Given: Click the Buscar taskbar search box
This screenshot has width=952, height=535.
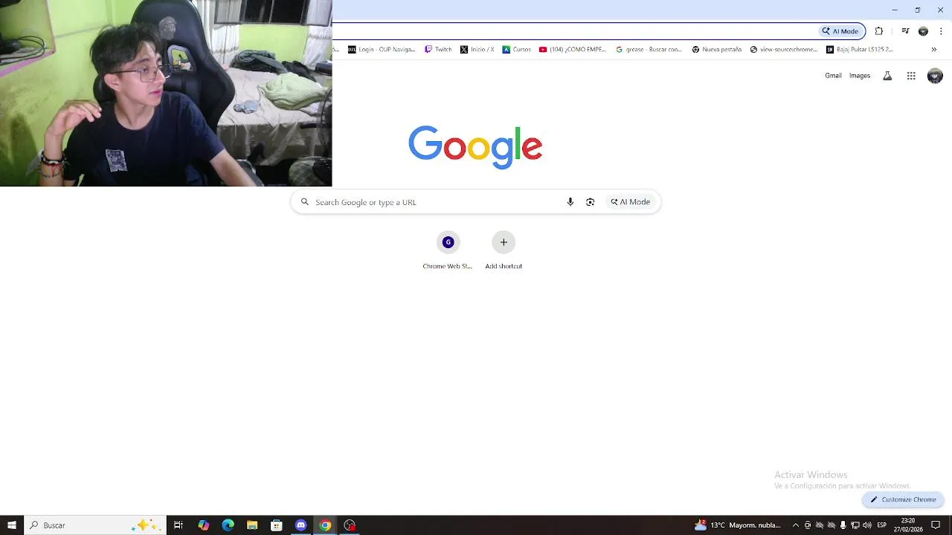Looking at the screenshot, I should [95, 525].
